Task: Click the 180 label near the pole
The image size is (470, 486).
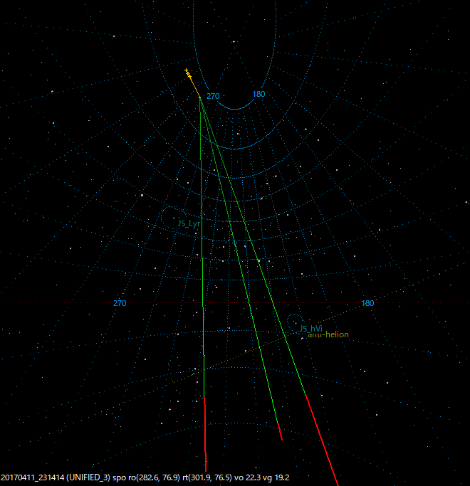Action: point(258,94)
